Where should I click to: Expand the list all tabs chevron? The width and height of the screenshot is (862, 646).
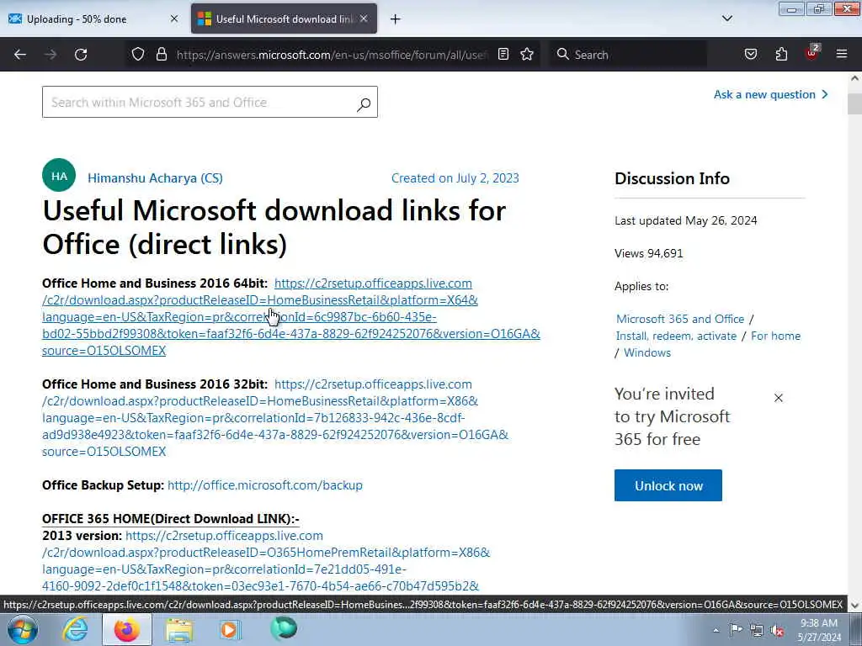pyautogui.click(x=726, y=19)
